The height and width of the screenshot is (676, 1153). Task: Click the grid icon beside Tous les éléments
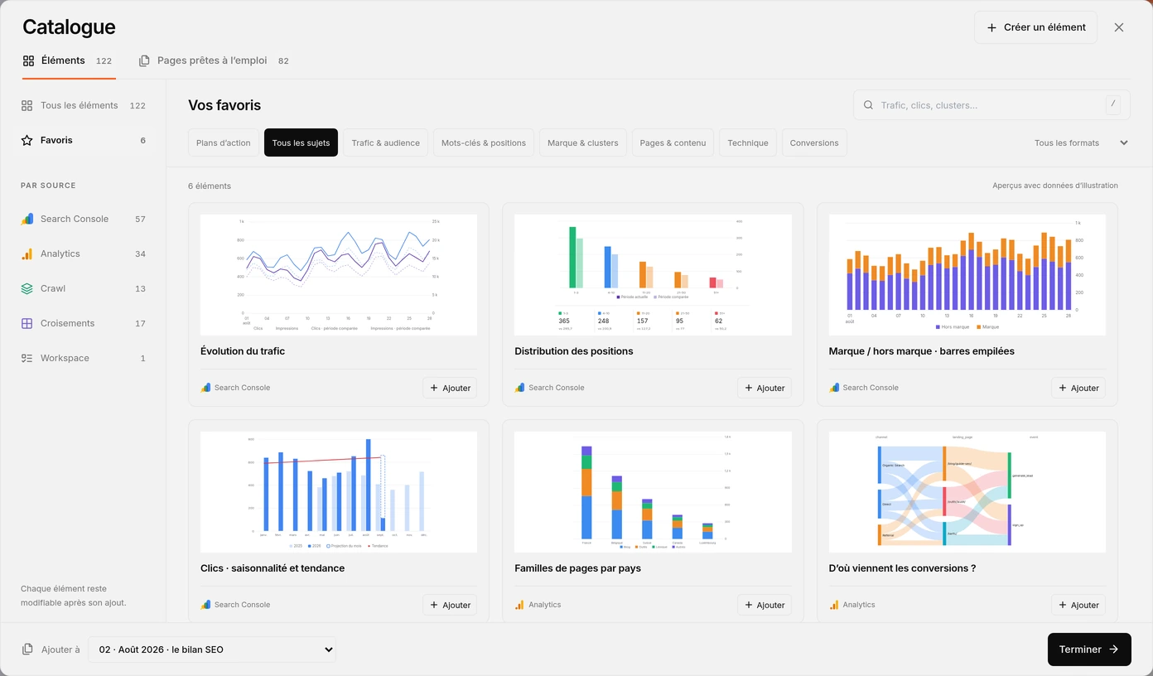27,105
